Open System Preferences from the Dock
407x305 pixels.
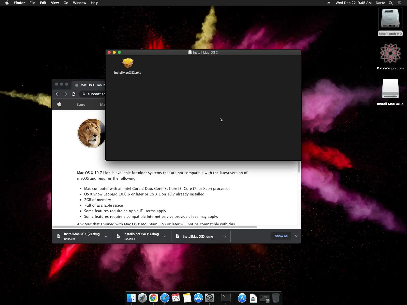[x=210, y=298]
